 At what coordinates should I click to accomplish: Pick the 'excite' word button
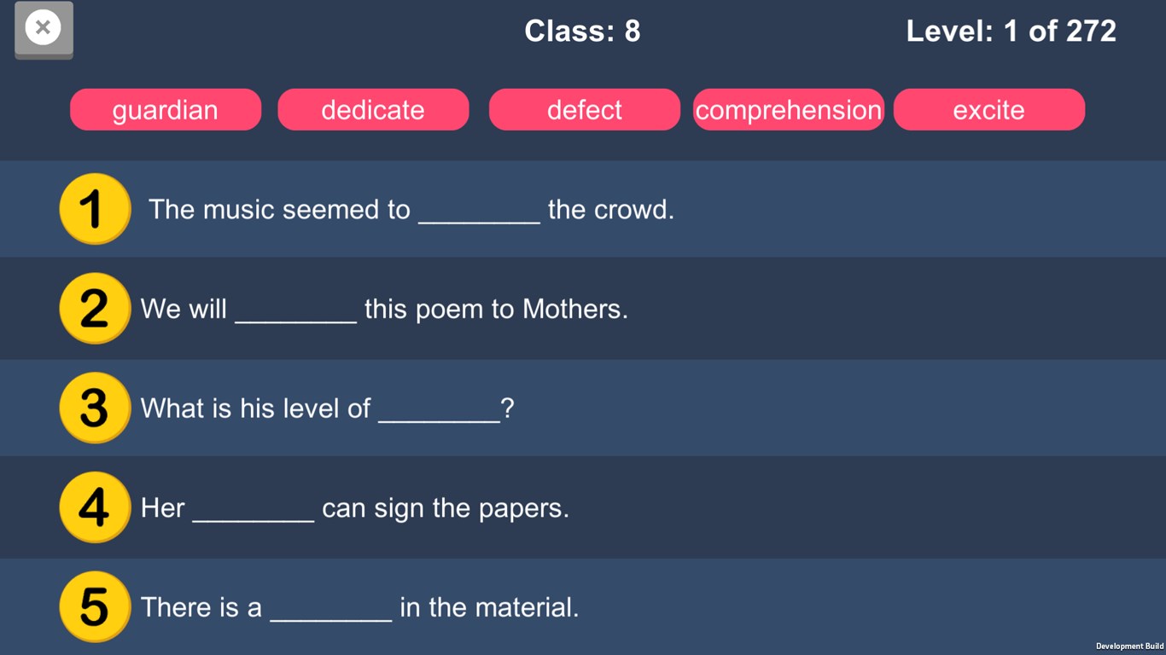click(x=989, y=110)
